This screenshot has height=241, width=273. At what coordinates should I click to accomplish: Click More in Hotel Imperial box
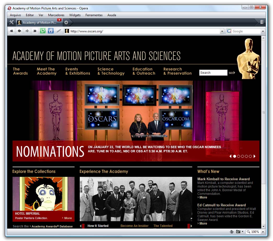pyautogui.click(x=67, y=218)
